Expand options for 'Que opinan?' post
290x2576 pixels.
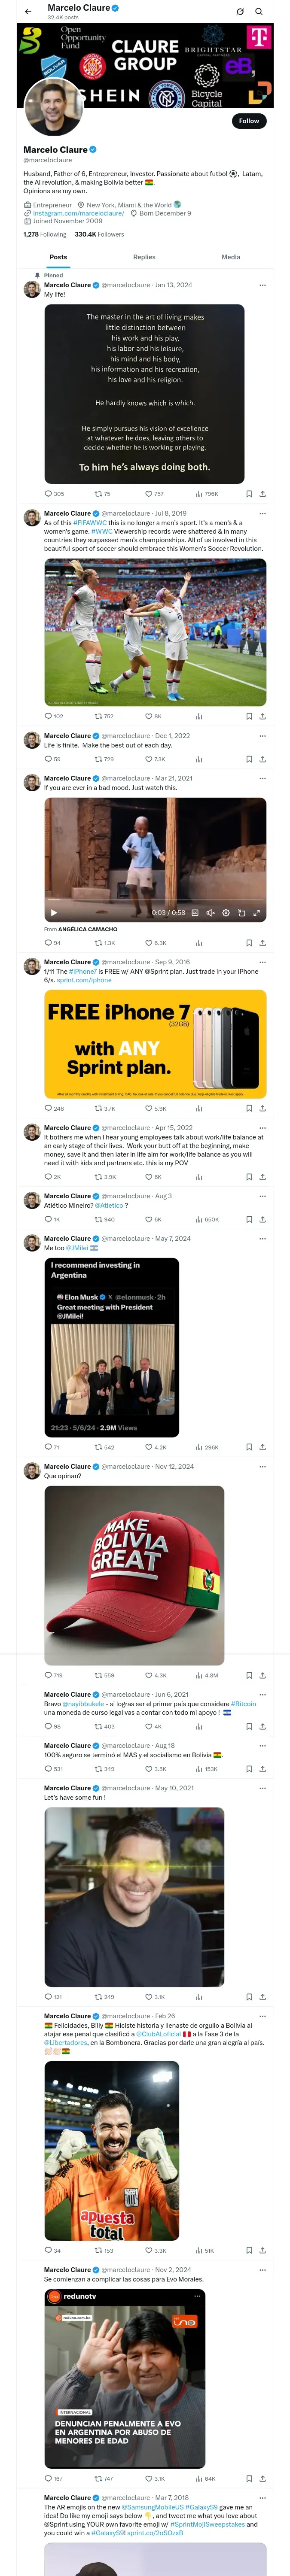coord(263,1466)
